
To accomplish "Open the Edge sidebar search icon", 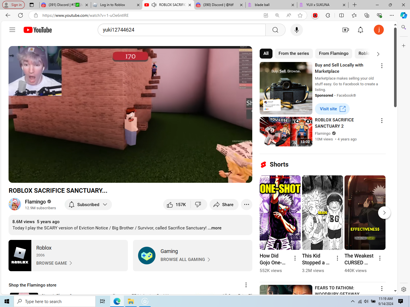I will (x=404, y=27).
